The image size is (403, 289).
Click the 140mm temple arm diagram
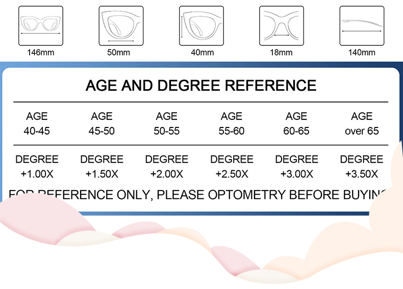(361, 25)
